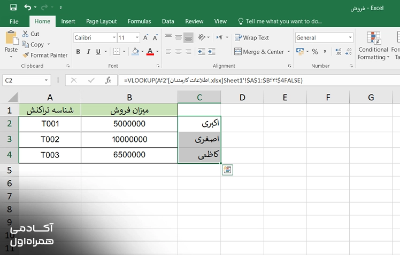Open the Clipboard dialog launcher

pyautogui.click(x=68, y=66)
